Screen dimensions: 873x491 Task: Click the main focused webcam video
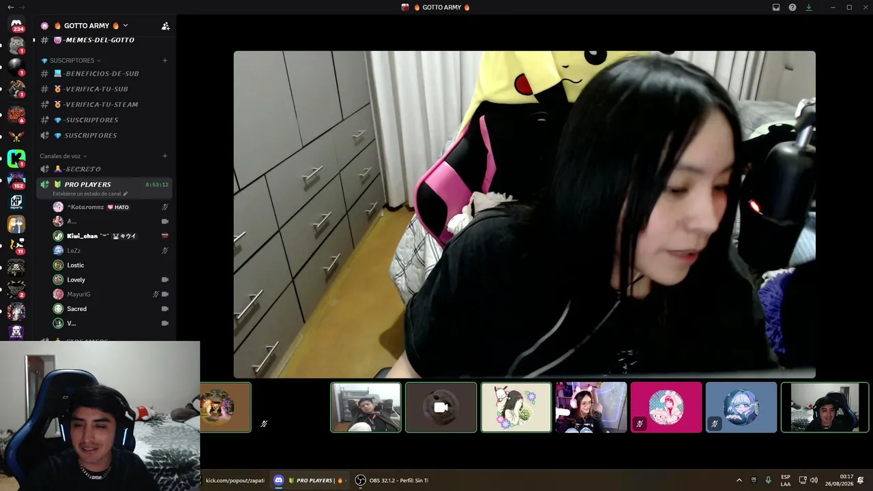pos(524,214)
